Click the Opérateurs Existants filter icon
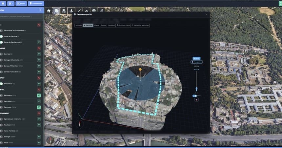 coord(39,119)
